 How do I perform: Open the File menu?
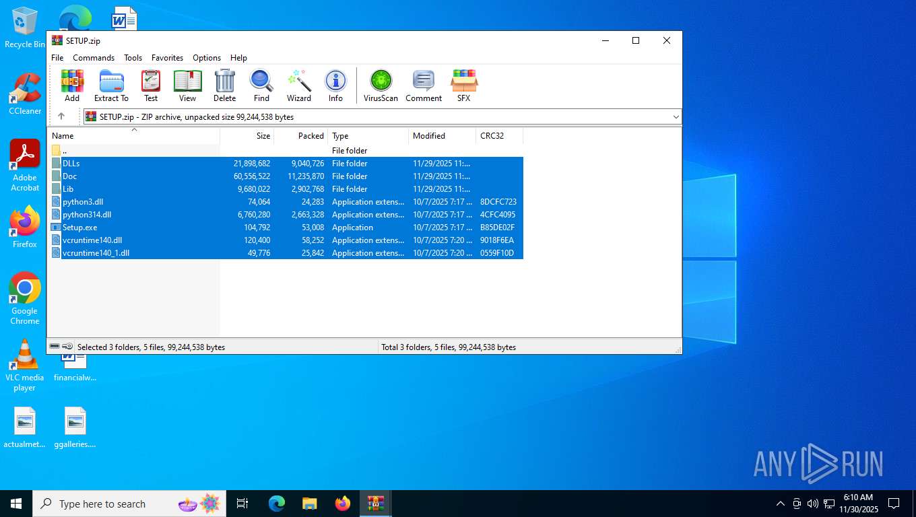click(x=57, y=58)
